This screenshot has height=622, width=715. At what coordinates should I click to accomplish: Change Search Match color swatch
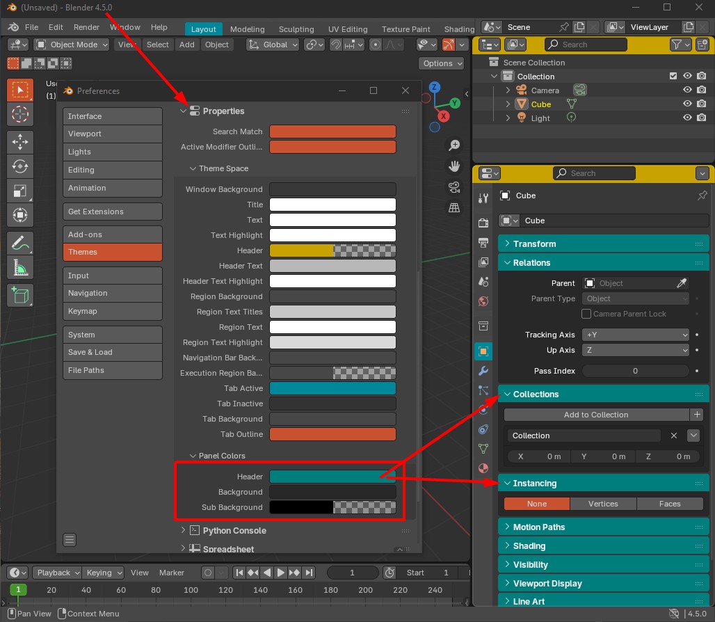click(332, 131)
